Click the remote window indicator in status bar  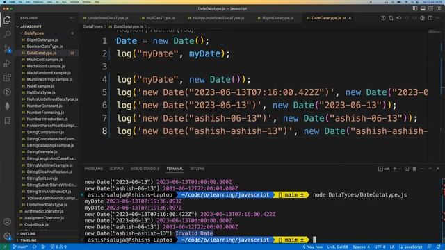[5, 247]
